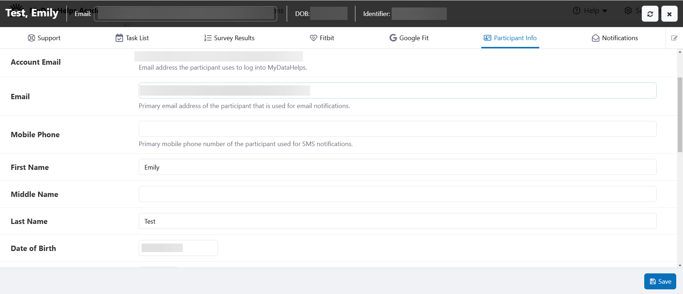Image resolution: width=683 pixels, height=294 pixels.
Task: Click the SMS notifications helper text
Action: coord(246,144)
